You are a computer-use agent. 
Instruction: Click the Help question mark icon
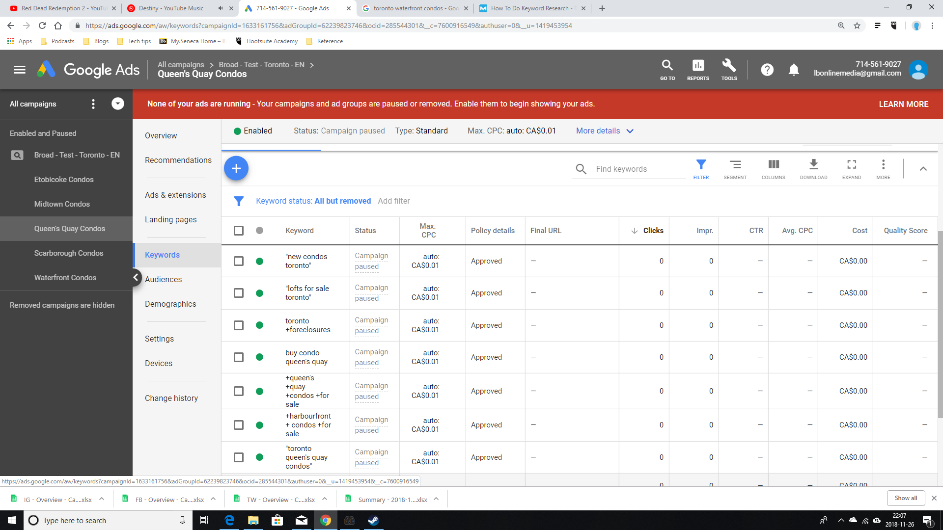(767, 70)
